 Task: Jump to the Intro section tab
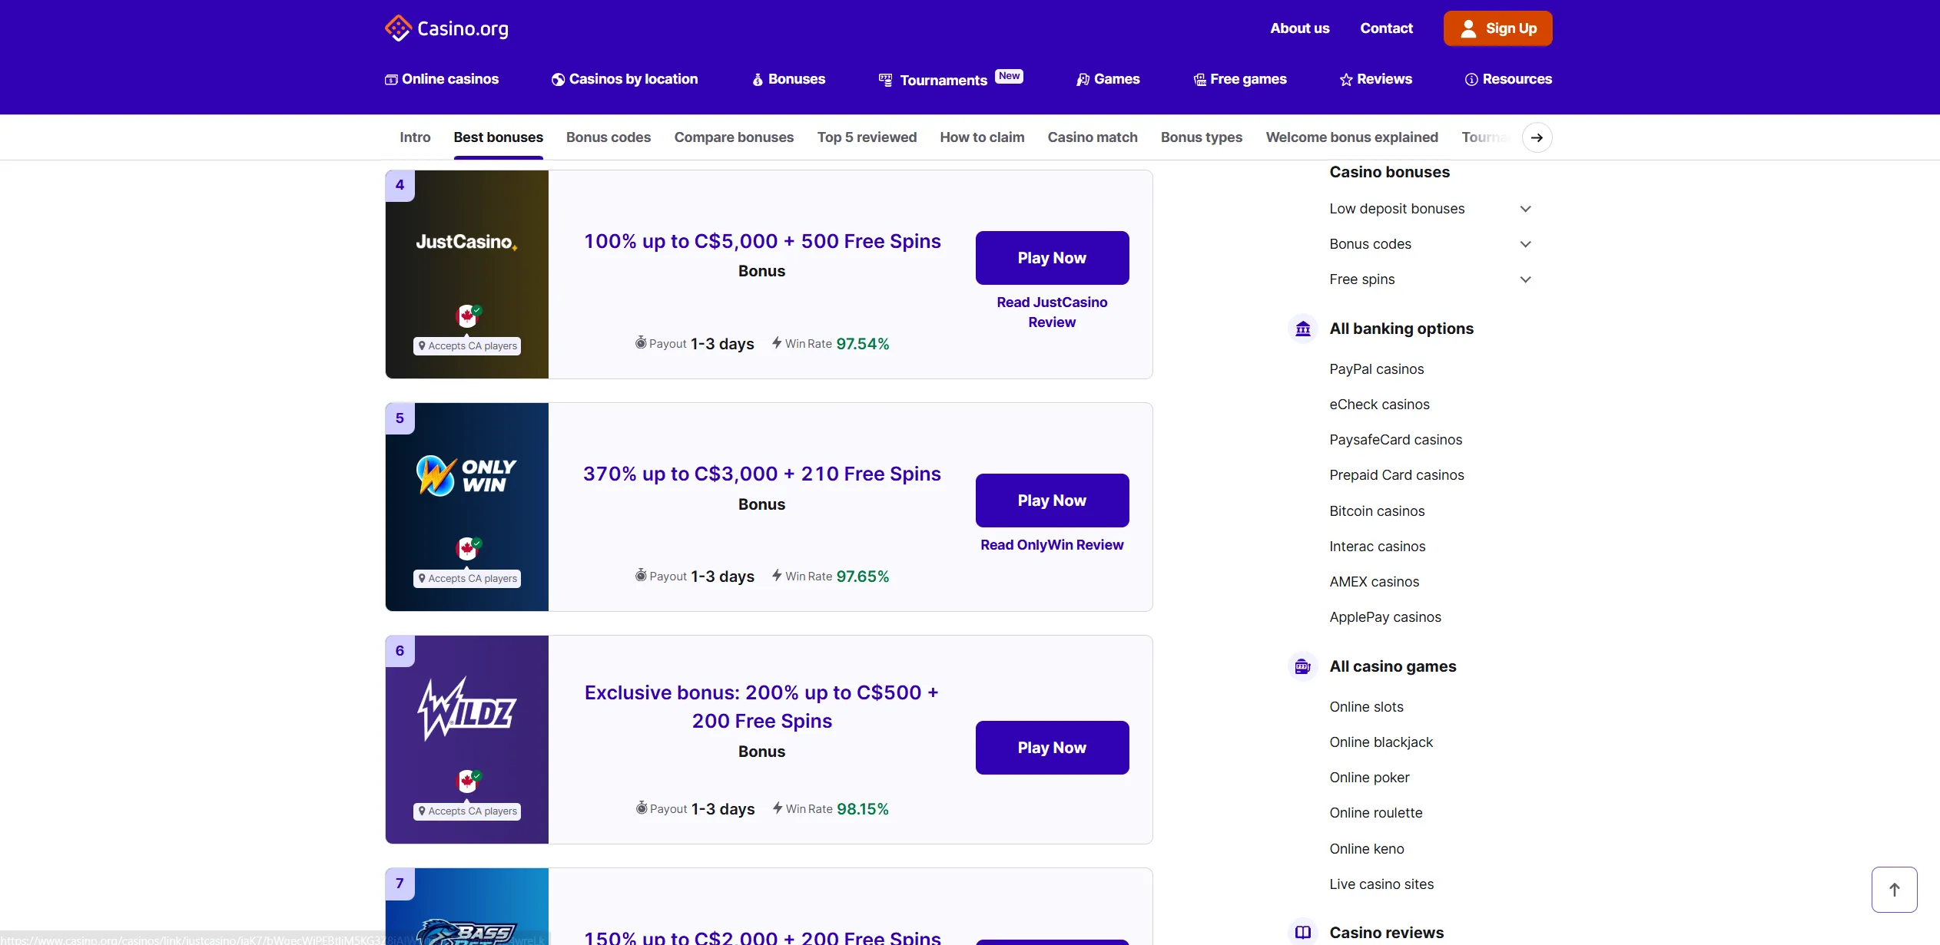coord(415,137)
